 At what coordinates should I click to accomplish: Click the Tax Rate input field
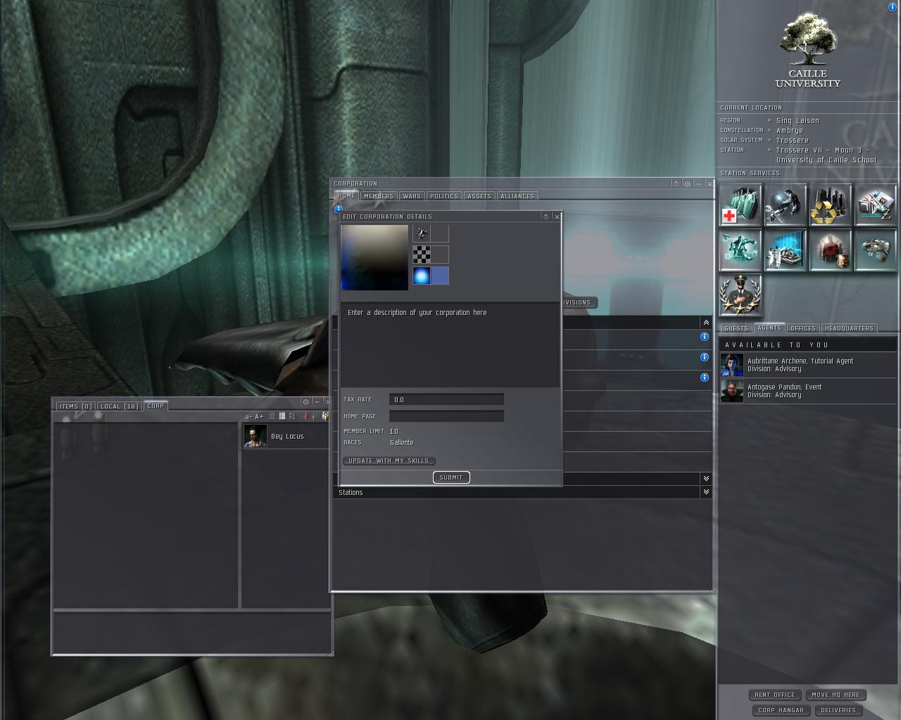446,399
